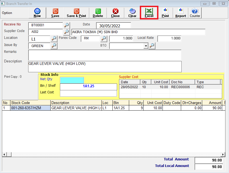Click Supplier Cost Type column header
The image size is (229, 173).
(x=208, y=82)
